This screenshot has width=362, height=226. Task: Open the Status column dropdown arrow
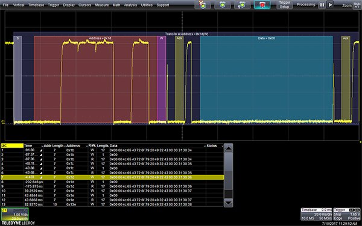pos(222,146)
